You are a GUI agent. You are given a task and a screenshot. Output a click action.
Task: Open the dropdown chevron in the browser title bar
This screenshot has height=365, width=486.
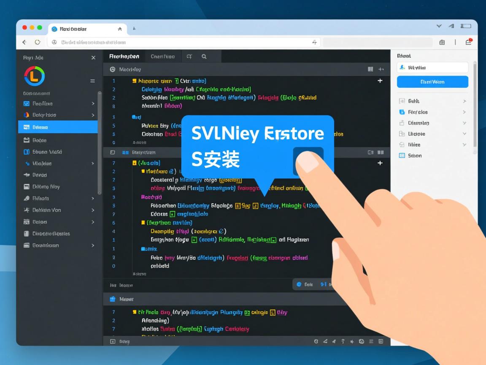tap(439, 26)
